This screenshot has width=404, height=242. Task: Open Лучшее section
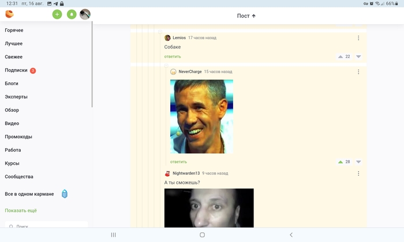pos(14,44)
